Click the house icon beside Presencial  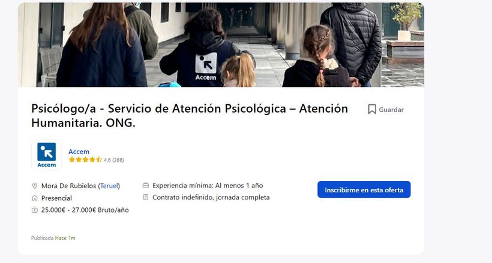point(35,198)
